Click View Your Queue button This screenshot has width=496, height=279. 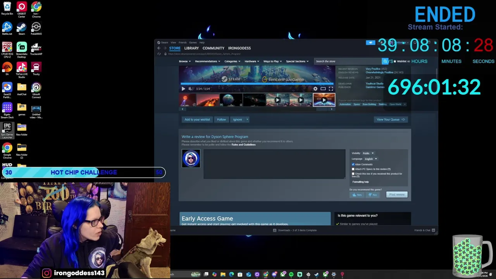[391, 119]
